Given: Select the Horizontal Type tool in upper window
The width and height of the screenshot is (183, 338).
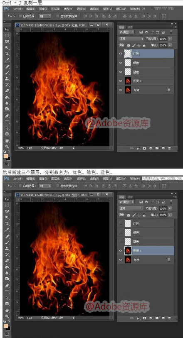Looking at the screenshot, I should 7,122.
